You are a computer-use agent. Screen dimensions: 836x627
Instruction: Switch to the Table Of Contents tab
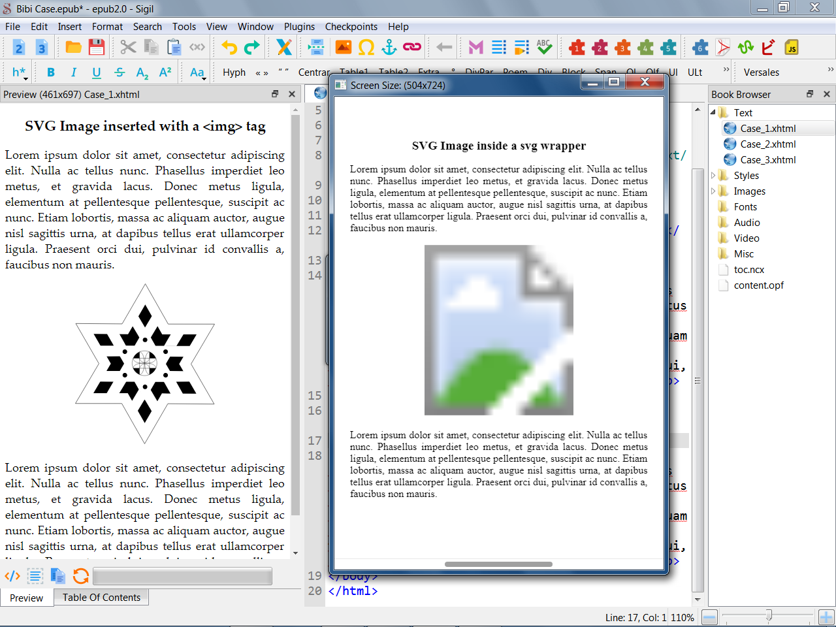point(101,598)
